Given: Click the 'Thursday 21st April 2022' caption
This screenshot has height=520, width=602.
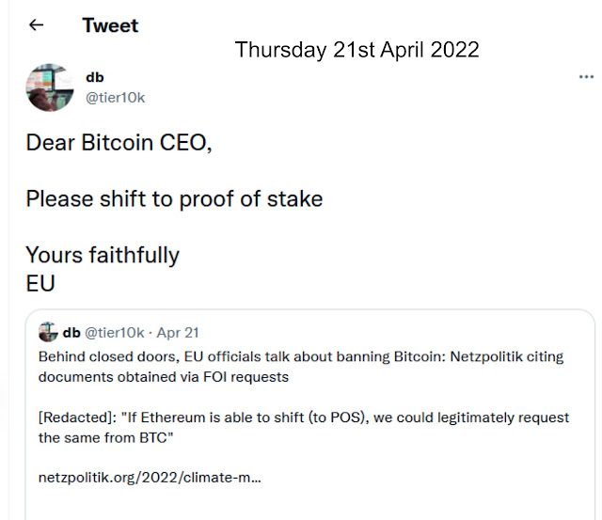Looking at the screenshot, I should point(356,50).
